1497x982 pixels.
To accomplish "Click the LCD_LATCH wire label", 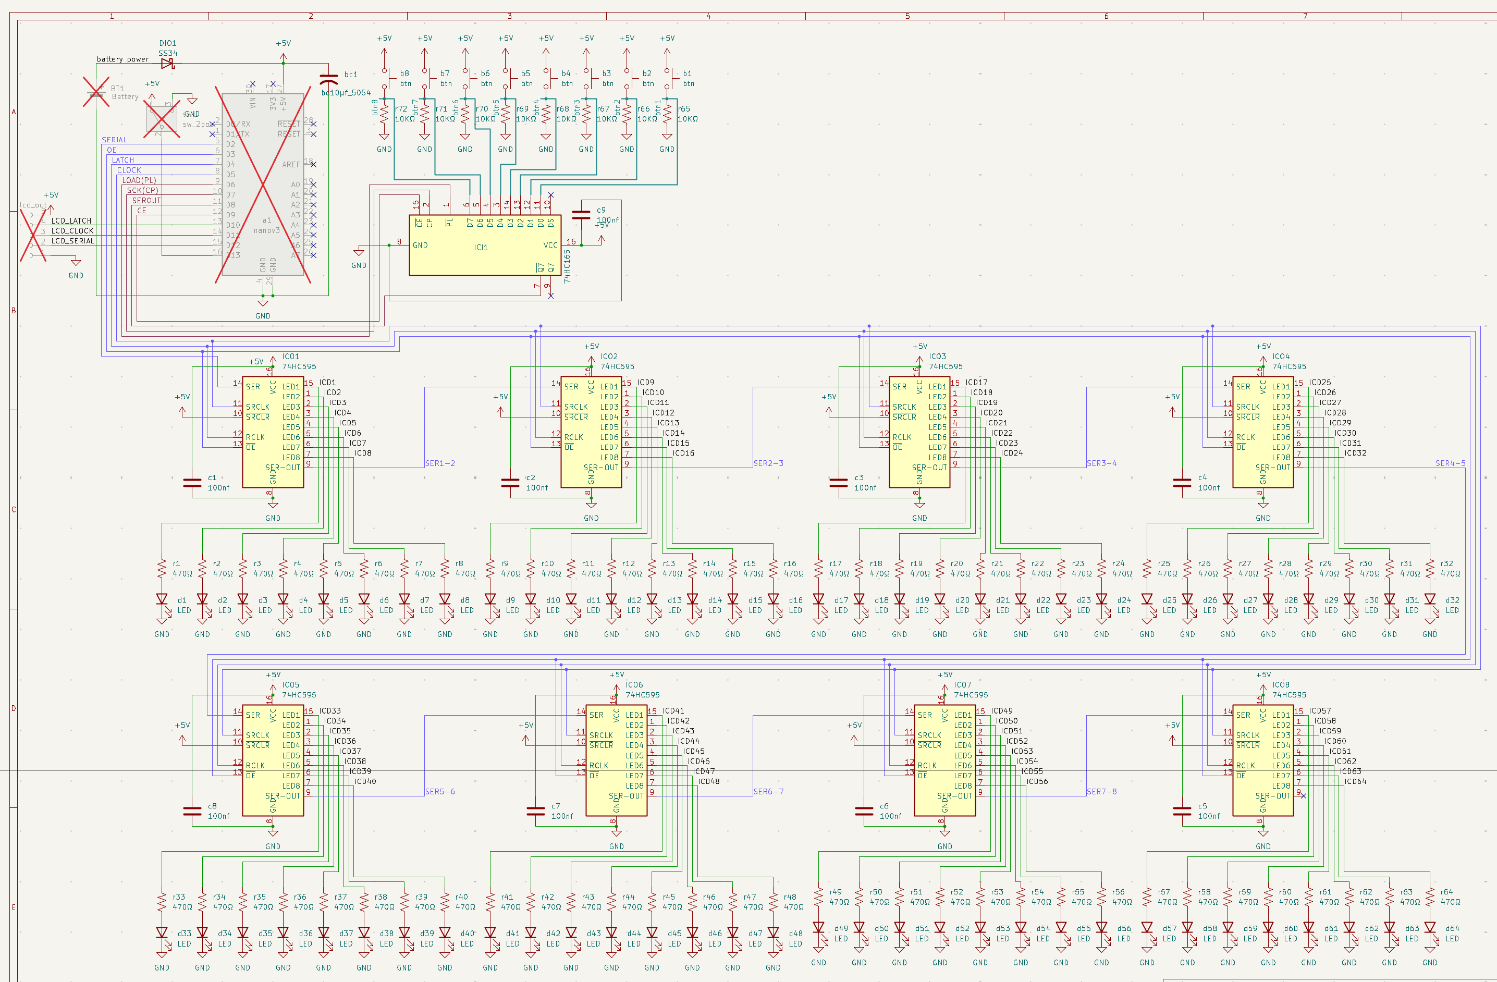I will tap(71, 221).
